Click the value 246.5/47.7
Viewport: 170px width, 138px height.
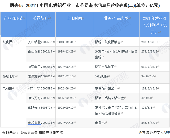pos(149,123)
